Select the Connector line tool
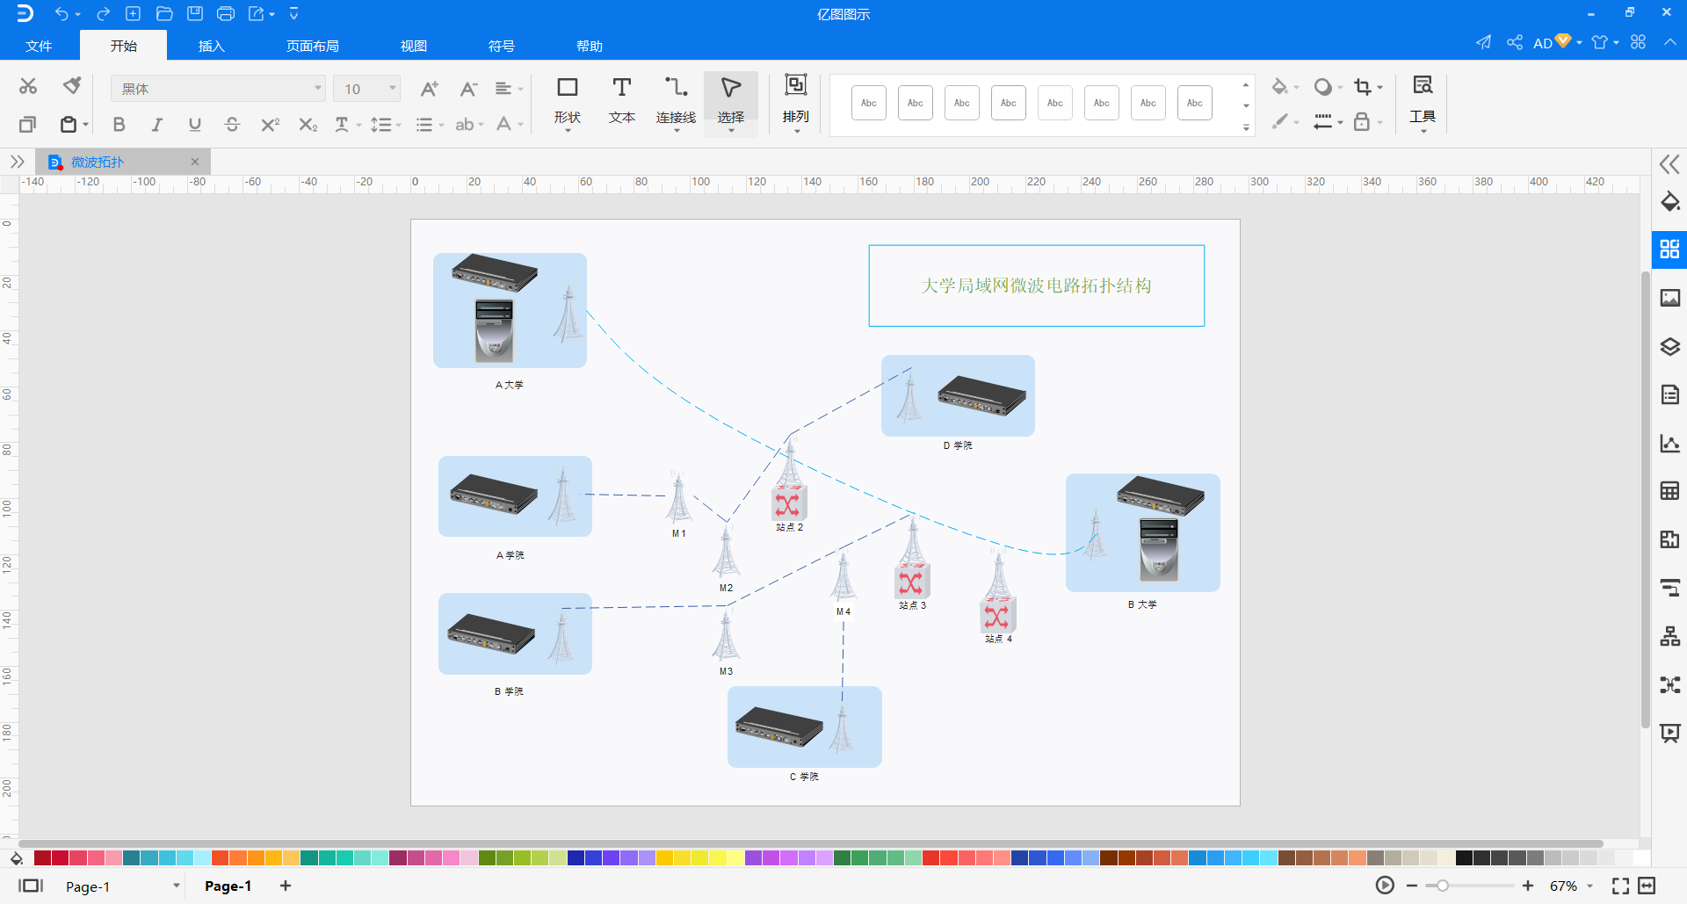1687x904 pixels. coord(676,103)
